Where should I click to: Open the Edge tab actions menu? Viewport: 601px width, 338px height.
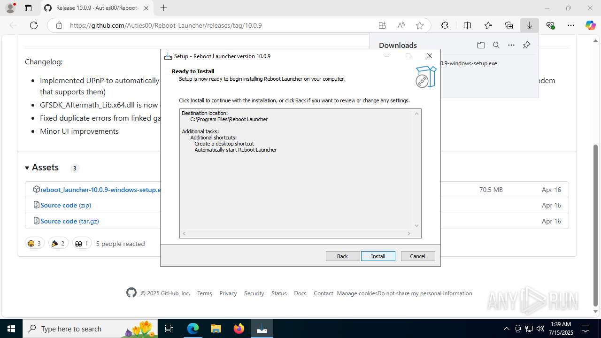coord(28,8)
